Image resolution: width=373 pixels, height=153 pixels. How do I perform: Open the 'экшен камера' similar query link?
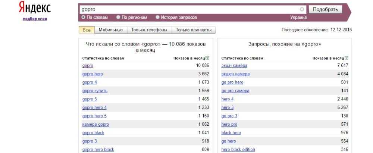coord(235,74)
